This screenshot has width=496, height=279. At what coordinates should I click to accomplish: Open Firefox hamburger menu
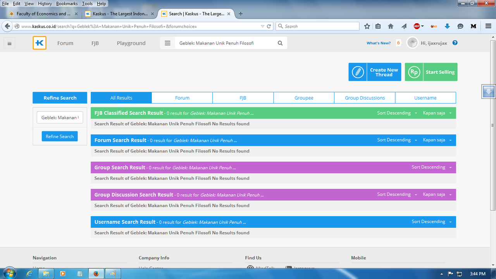click(488, 26)
